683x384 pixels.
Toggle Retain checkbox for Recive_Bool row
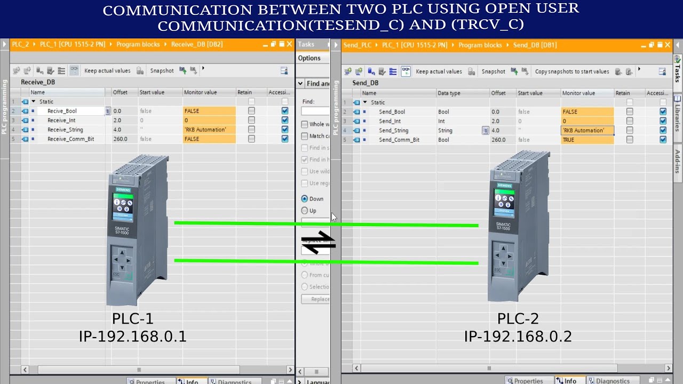(251, 111)
